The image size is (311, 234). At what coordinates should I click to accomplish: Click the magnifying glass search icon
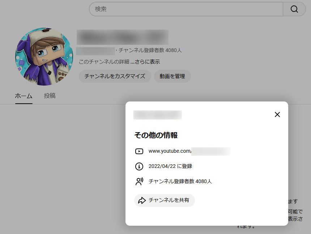294,9
